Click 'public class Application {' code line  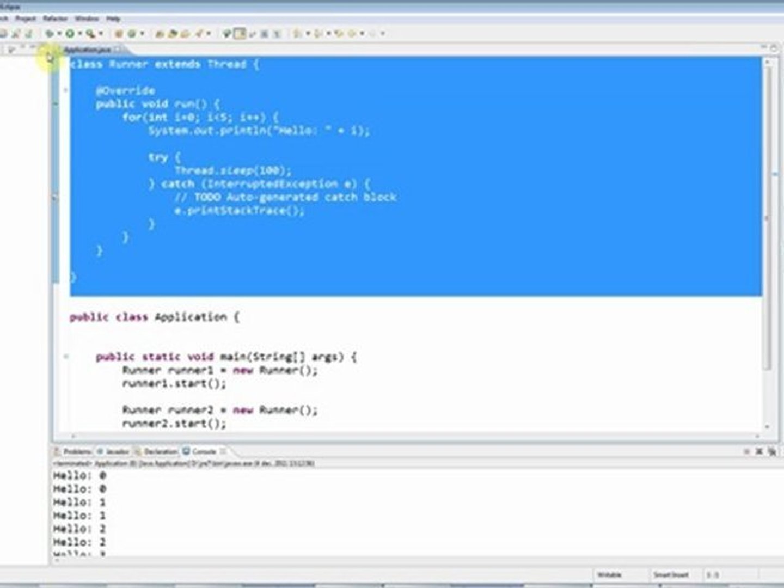(155, 317)
